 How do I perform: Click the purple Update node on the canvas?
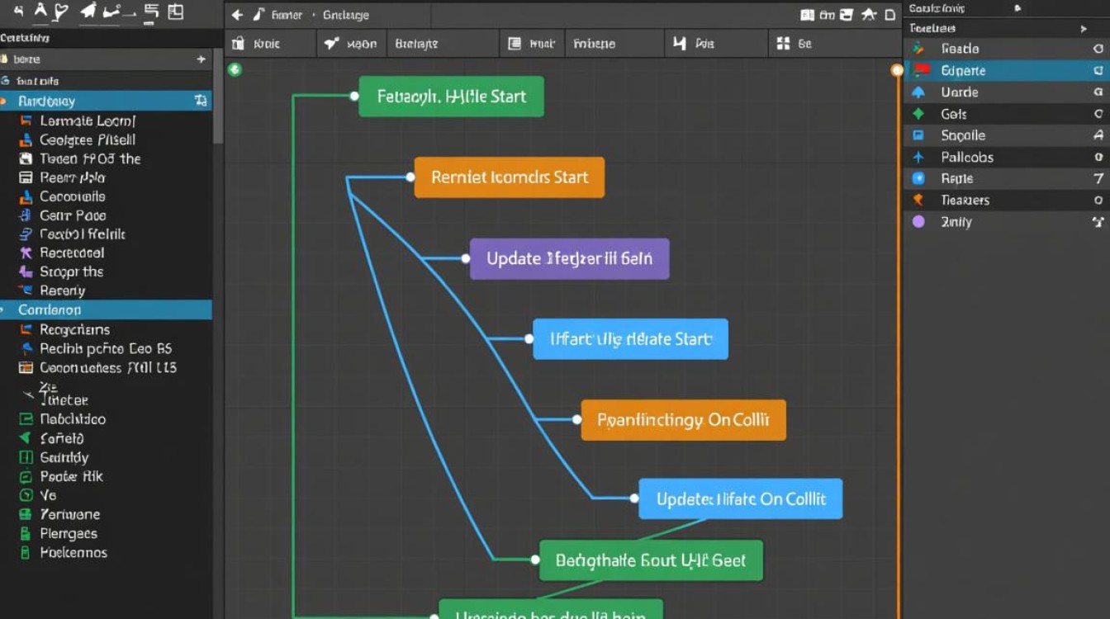coord(569,258)
